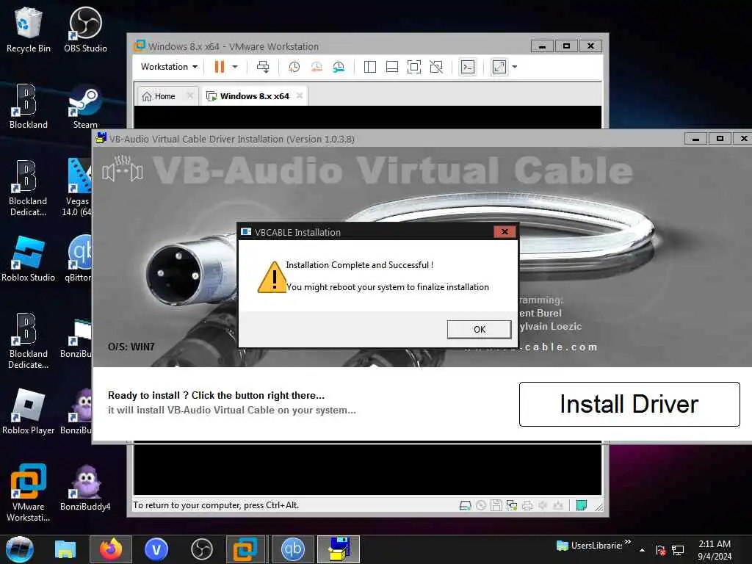Open File Explorer from the taskbar

(x=65, y=549)
